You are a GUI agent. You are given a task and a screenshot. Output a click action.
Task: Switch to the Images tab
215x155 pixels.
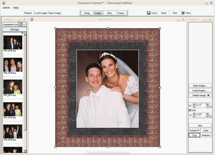click(x=98, y=13)
